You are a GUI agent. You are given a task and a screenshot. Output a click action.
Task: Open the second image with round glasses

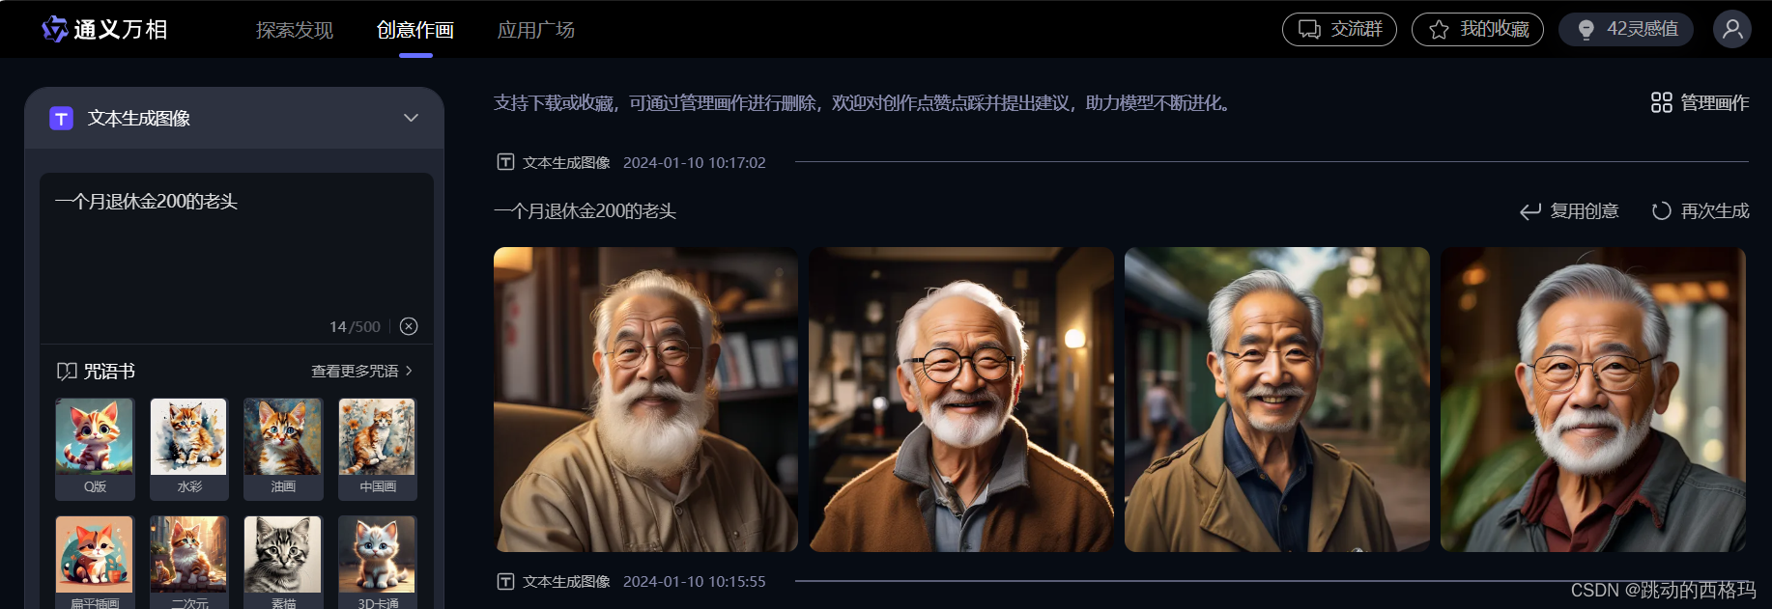click(961, 400)
